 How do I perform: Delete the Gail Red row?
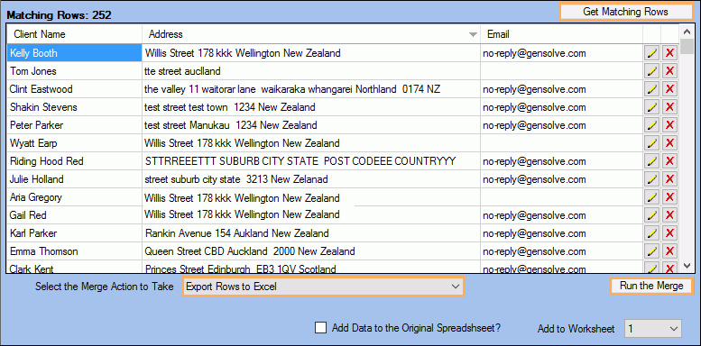point(669,215)
